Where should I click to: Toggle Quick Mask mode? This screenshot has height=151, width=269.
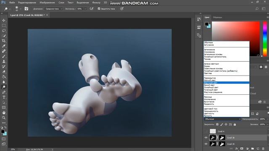tap(4, 139)
